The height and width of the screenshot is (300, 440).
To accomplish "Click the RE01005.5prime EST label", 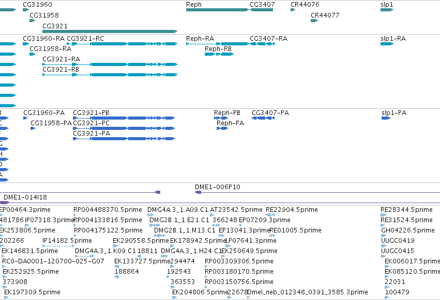I will (x=295, y=230).
